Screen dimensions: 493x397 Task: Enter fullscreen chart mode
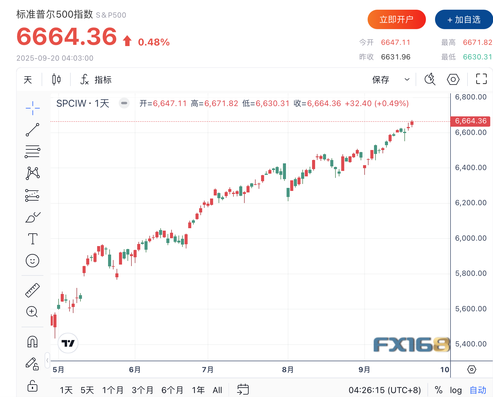click(x=481, y=79)
